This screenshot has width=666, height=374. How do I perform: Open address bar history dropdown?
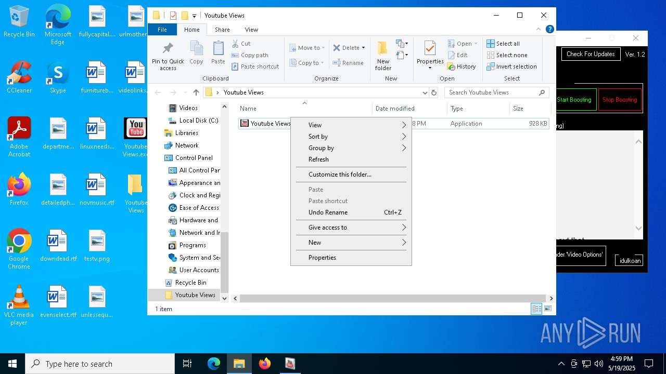pos(425,92)
